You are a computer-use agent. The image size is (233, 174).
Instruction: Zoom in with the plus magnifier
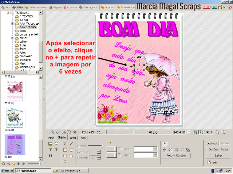click(x=217, y=132)
